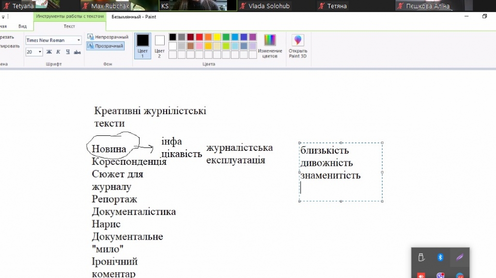
Task: Click Пешкова Аліна participant label
Action: (428, 6)
